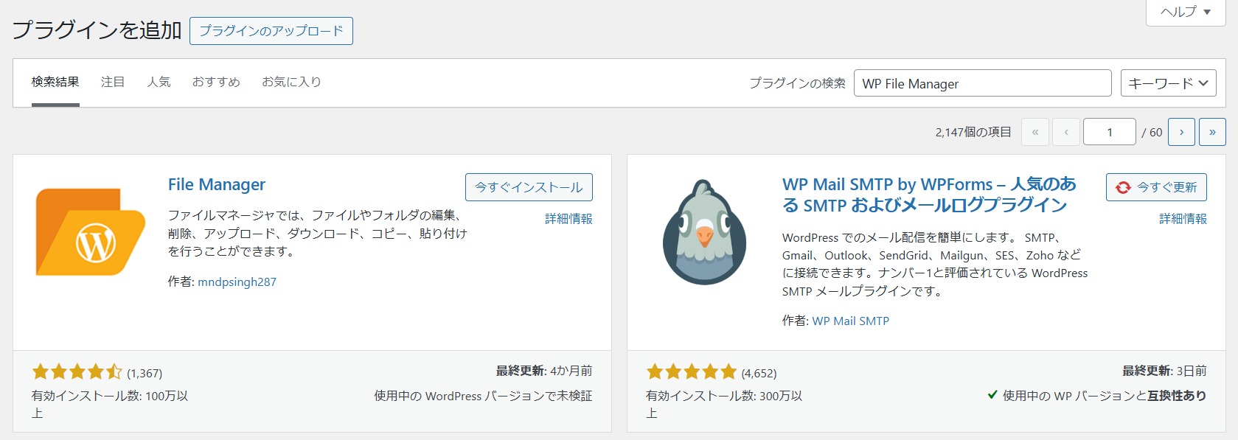This screenshot has height=440, width=1238.
Task: Go back a page using ‹ arrow
Action: click(1065, 131)
